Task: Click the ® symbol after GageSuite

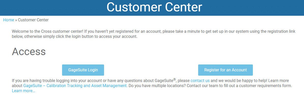Action: (x=175, y=79)
